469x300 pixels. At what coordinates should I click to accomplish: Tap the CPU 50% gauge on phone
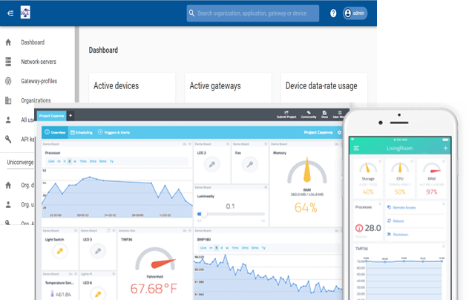tap(400, 178)
